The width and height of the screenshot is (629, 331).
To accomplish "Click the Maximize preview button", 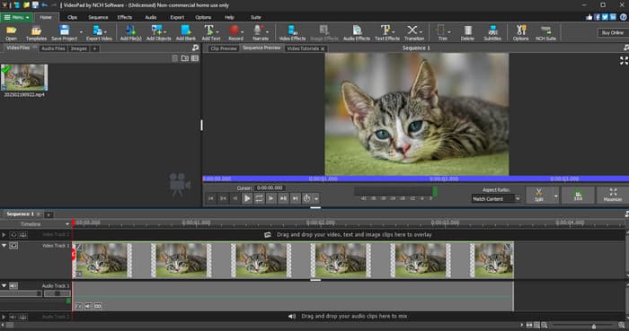I will pos(613,195).
